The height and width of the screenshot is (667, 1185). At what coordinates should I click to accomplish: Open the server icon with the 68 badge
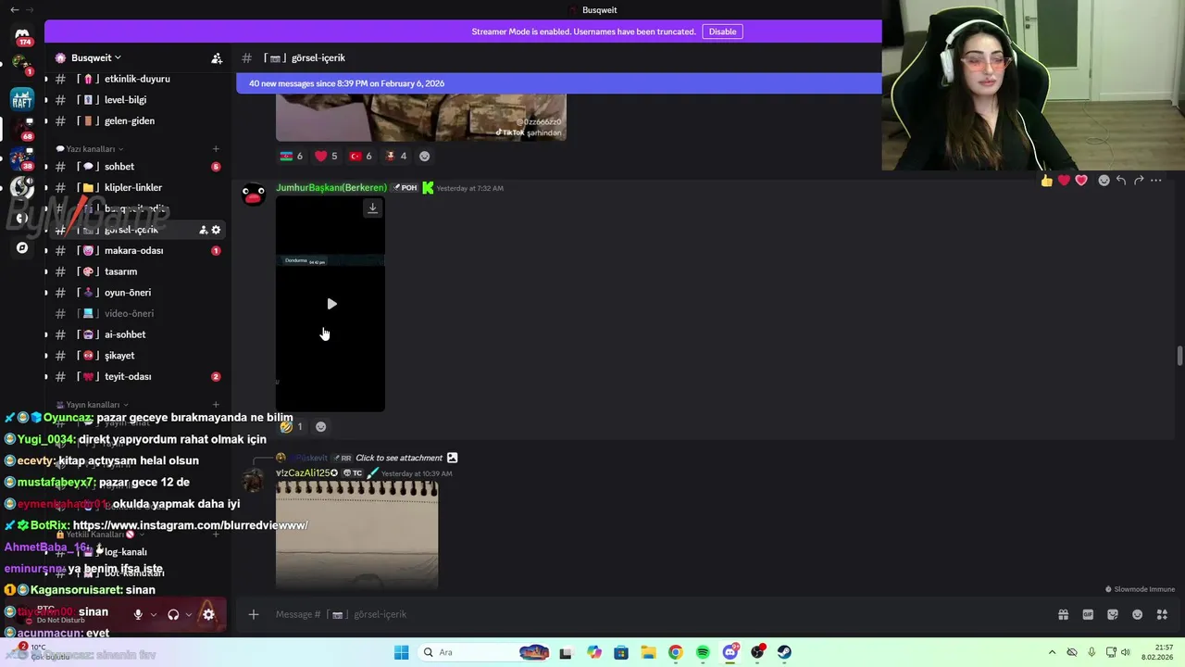pyautogui.click(x=22, y=128)
